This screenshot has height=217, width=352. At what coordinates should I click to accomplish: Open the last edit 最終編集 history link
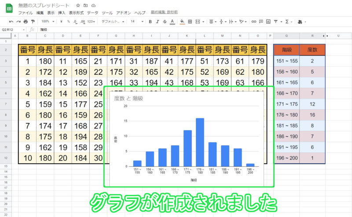click(164, 12)
